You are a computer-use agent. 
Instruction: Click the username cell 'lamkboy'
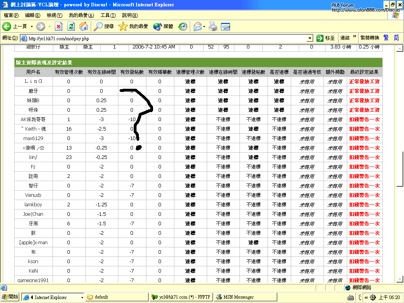point(33,205)
